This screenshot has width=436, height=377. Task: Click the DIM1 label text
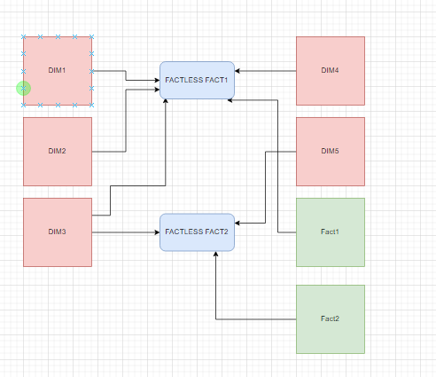57,70
